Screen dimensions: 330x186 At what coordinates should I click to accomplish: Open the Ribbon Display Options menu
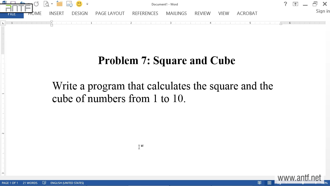click(x=295, y=4)
